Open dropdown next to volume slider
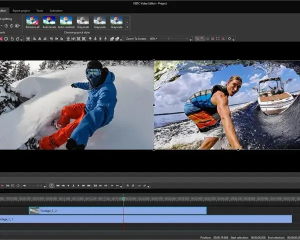The height and width of the screenshot is (240, 300). point(44,186)
